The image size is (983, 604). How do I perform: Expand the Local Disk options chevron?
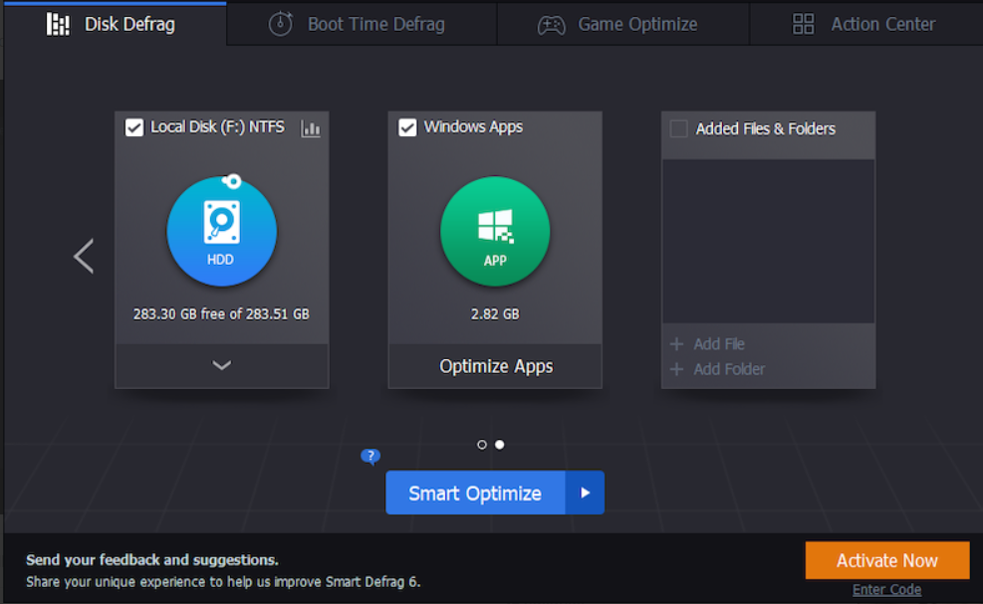221,365
